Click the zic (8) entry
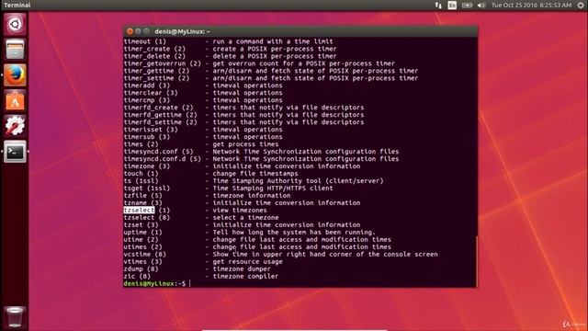Viewport: 588px width, 331px height. click(137, 276)
